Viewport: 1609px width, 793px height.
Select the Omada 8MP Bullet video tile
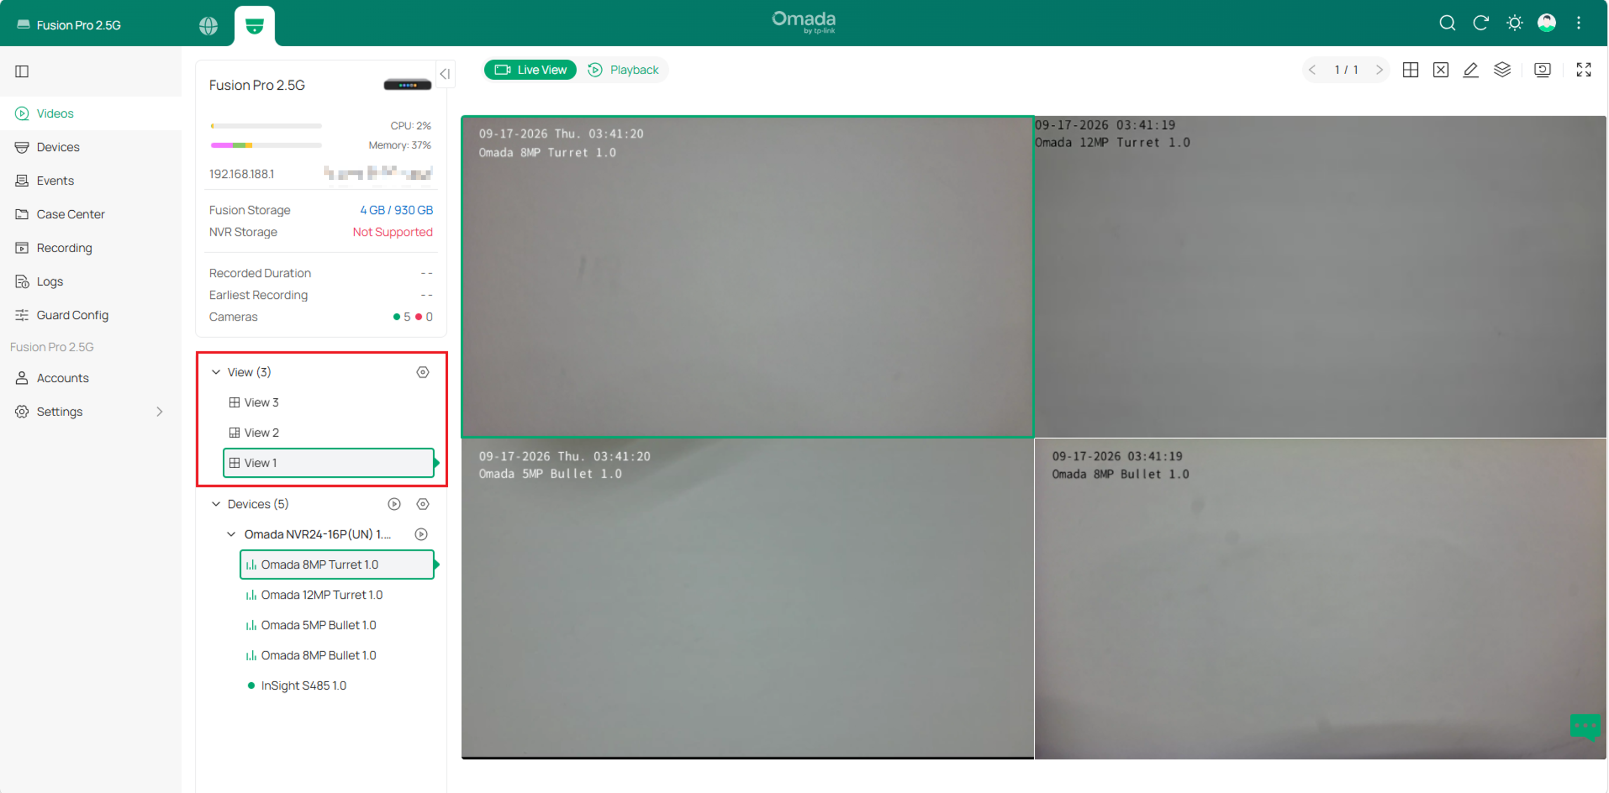pos(1321,599)
